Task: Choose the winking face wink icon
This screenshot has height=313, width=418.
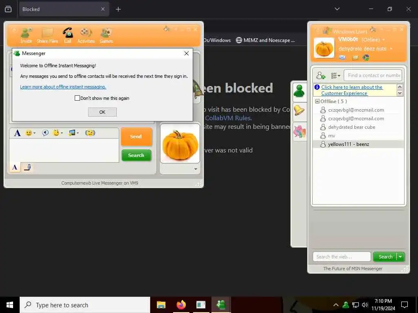Action: point(56,133)
